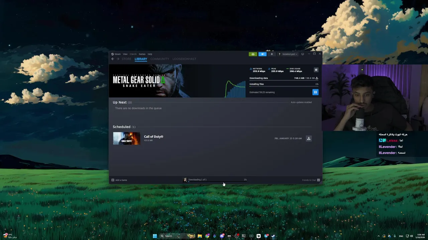Click the FRI, JANUARY 23 schedule time
The width and height of the screenshot is (428, 240).
point(288,138)
